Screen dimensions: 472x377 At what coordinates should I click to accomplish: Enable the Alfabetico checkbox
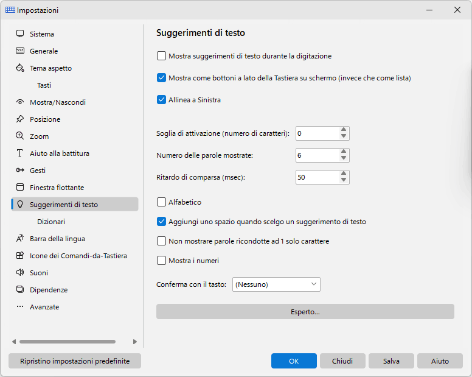(161, 202)
